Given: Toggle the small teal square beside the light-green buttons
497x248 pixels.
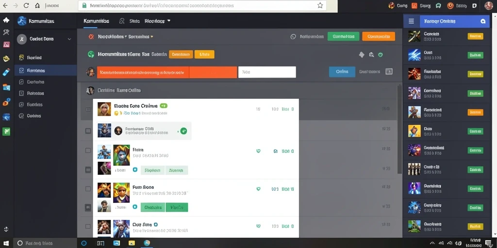Looking at the screenshot, I should pyautogui.click(x=135, y=170).
